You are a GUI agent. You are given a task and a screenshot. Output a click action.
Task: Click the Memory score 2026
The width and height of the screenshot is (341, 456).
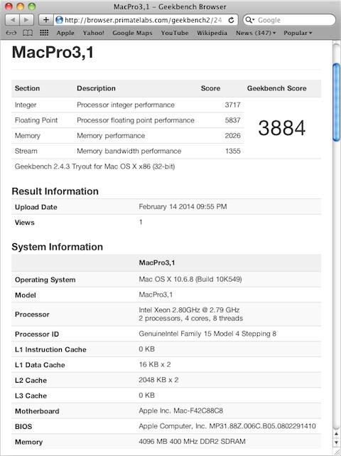point(232,136)
